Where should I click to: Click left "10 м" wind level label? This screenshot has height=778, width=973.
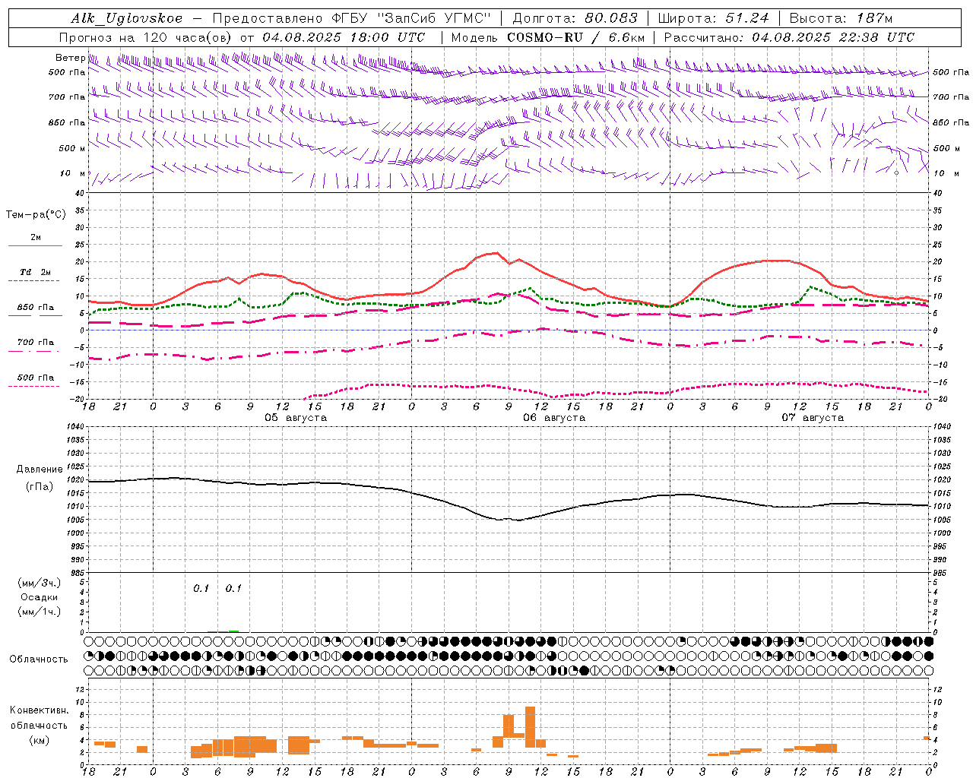(73, 173)
